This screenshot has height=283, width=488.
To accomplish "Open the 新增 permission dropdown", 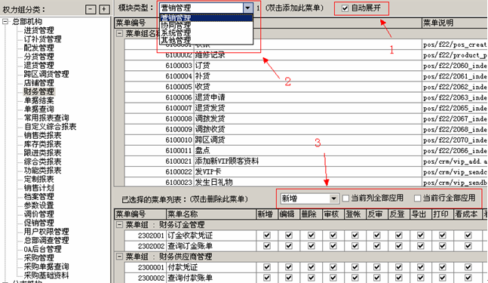I will [x=333, y=198].
